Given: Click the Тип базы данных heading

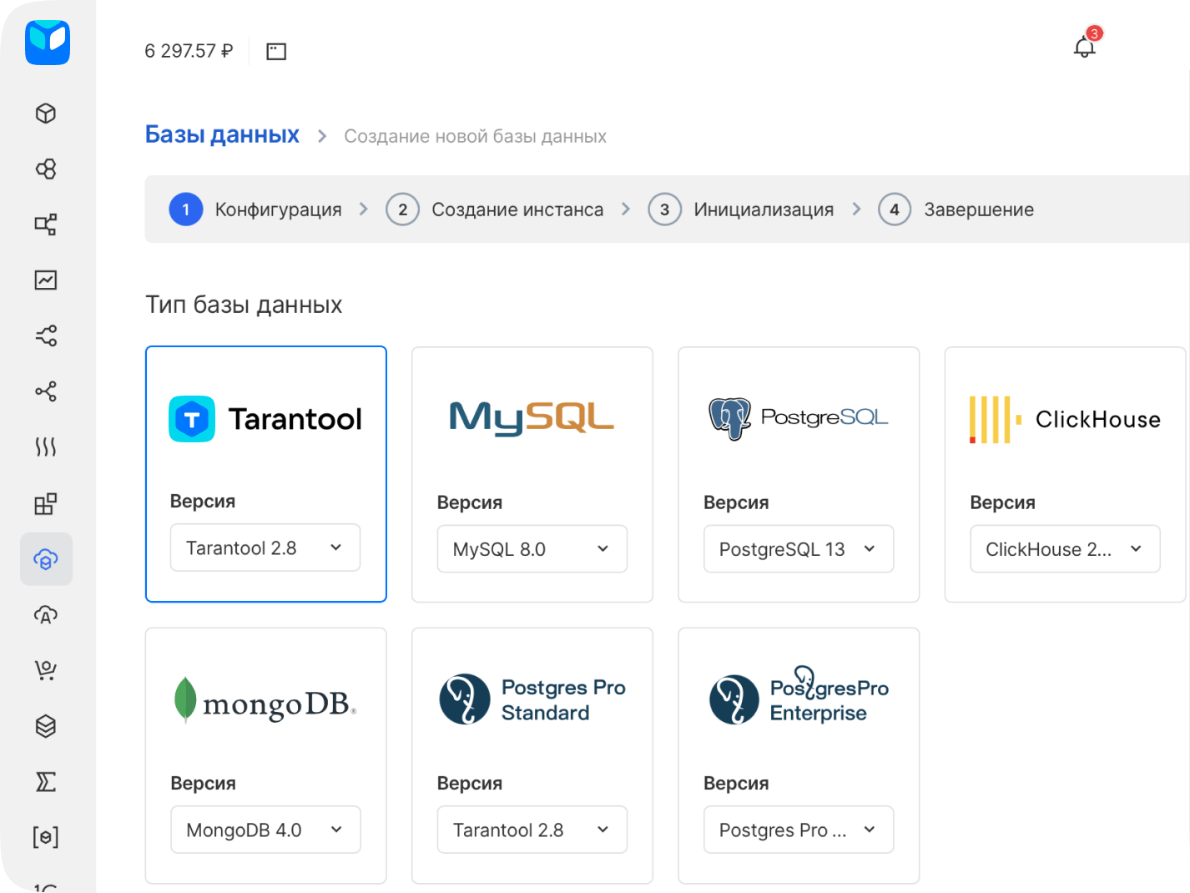Looking at the screenshot, I should coord(244,305).
